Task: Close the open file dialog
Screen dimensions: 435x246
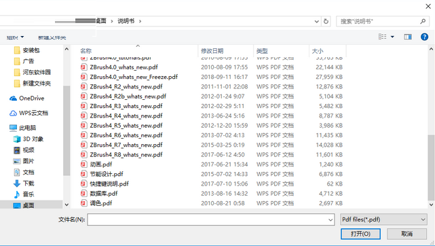Action: point(428,6)
